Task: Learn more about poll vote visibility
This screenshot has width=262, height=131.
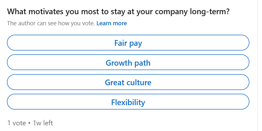Action: [x=111, y=23]
